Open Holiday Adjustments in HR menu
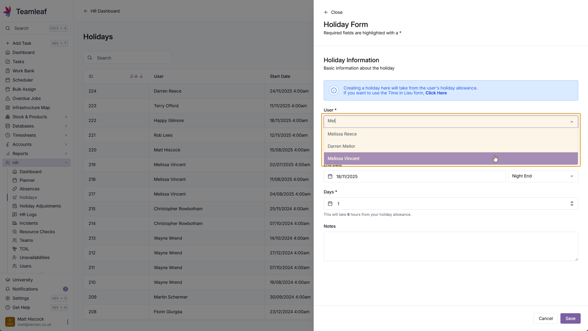588x331 pixels. 40,206
